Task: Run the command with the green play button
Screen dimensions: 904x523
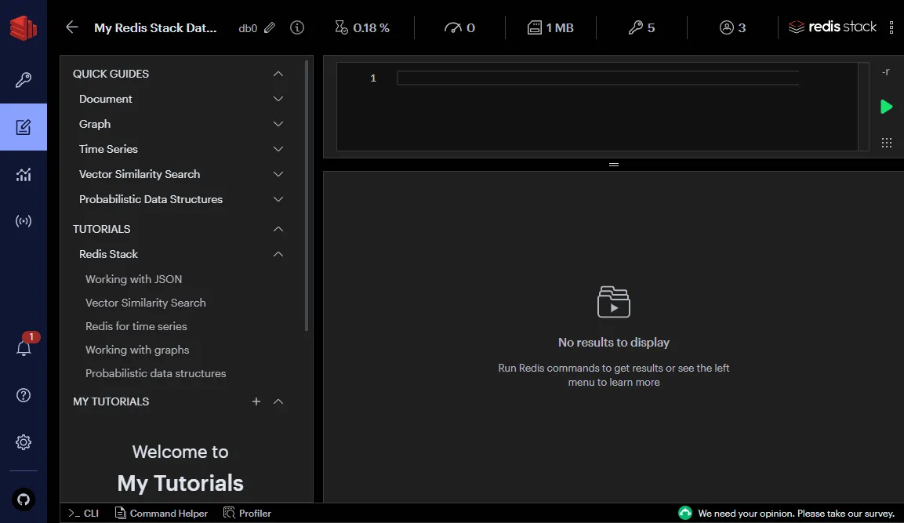Action: click(886, 107)
